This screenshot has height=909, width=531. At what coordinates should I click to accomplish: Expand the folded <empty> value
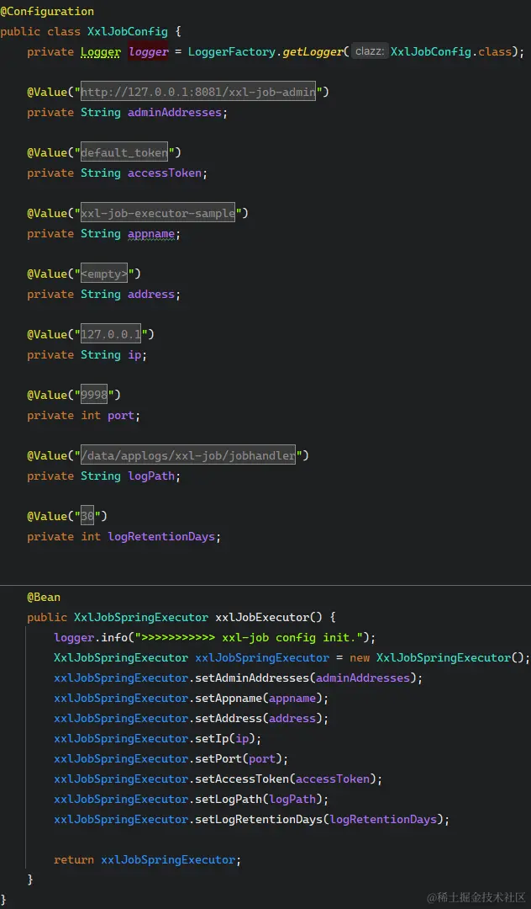pos(104,274)
